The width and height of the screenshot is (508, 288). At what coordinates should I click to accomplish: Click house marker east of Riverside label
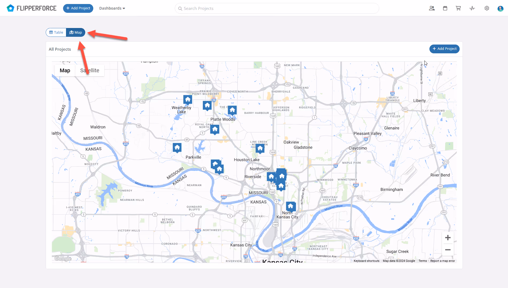pyautogui.click(x=271, y=177)
